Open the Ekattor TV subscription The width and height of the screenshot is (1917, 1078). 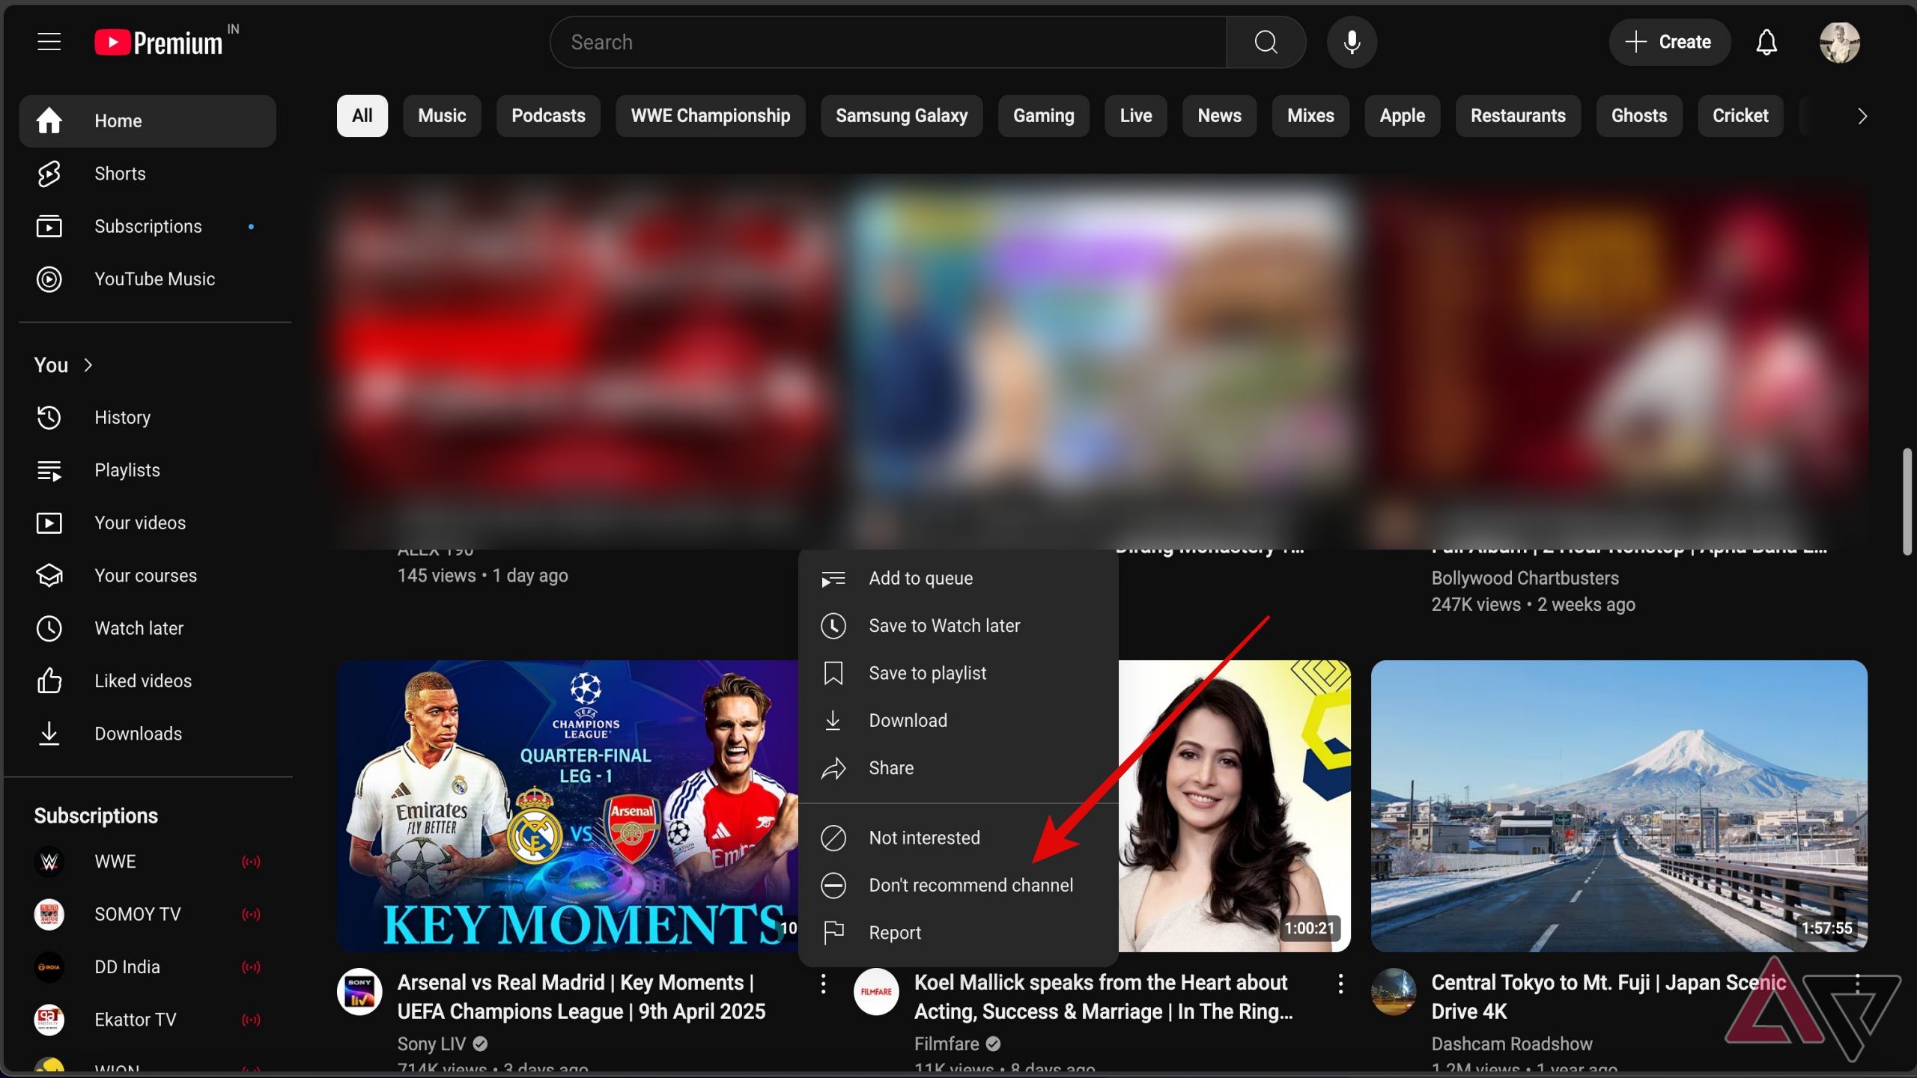coord(148,1020)
